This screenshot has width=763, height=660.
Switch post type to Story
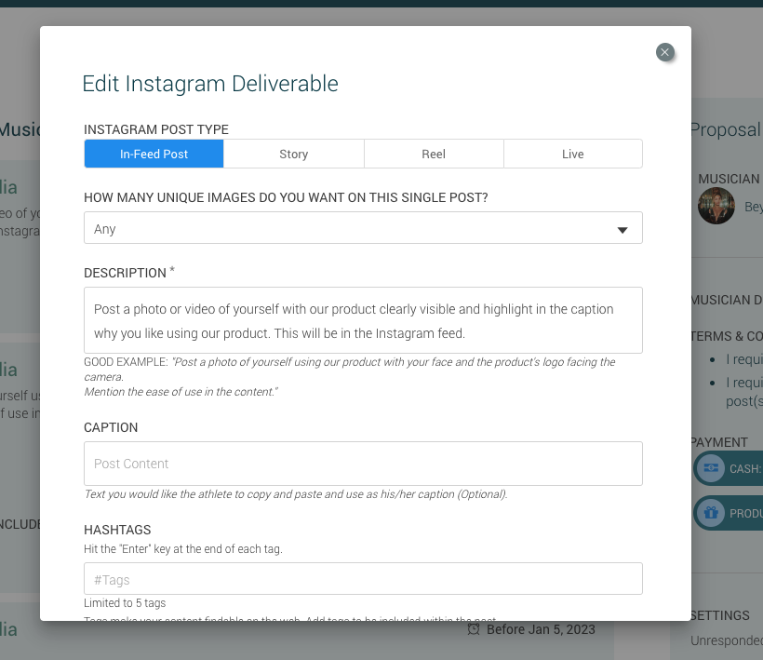(x=293, y=154)
